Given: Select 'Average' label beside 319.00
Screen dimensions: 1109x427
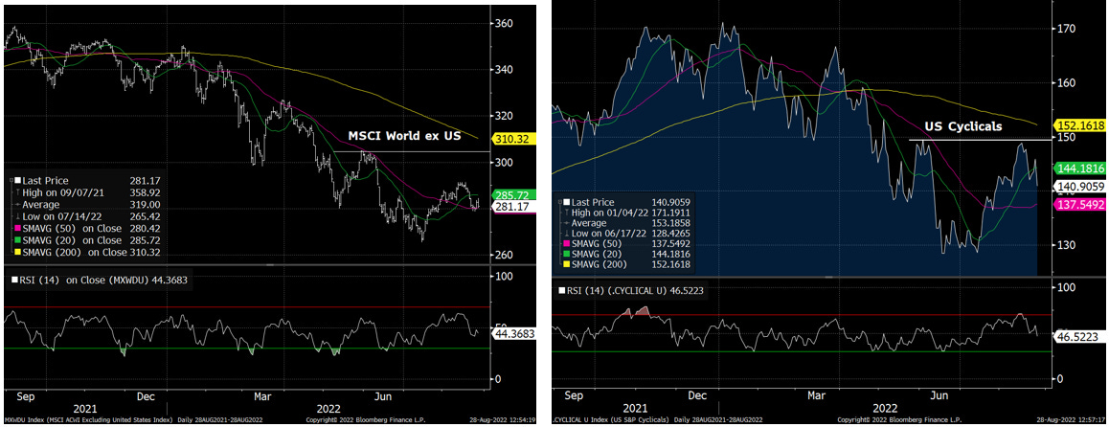Looking at the screenshot, I should 41,204.
